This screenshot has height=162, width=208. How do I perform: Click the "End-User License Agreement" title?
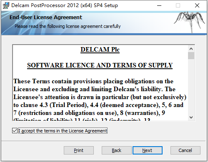[x=46, y=17]
